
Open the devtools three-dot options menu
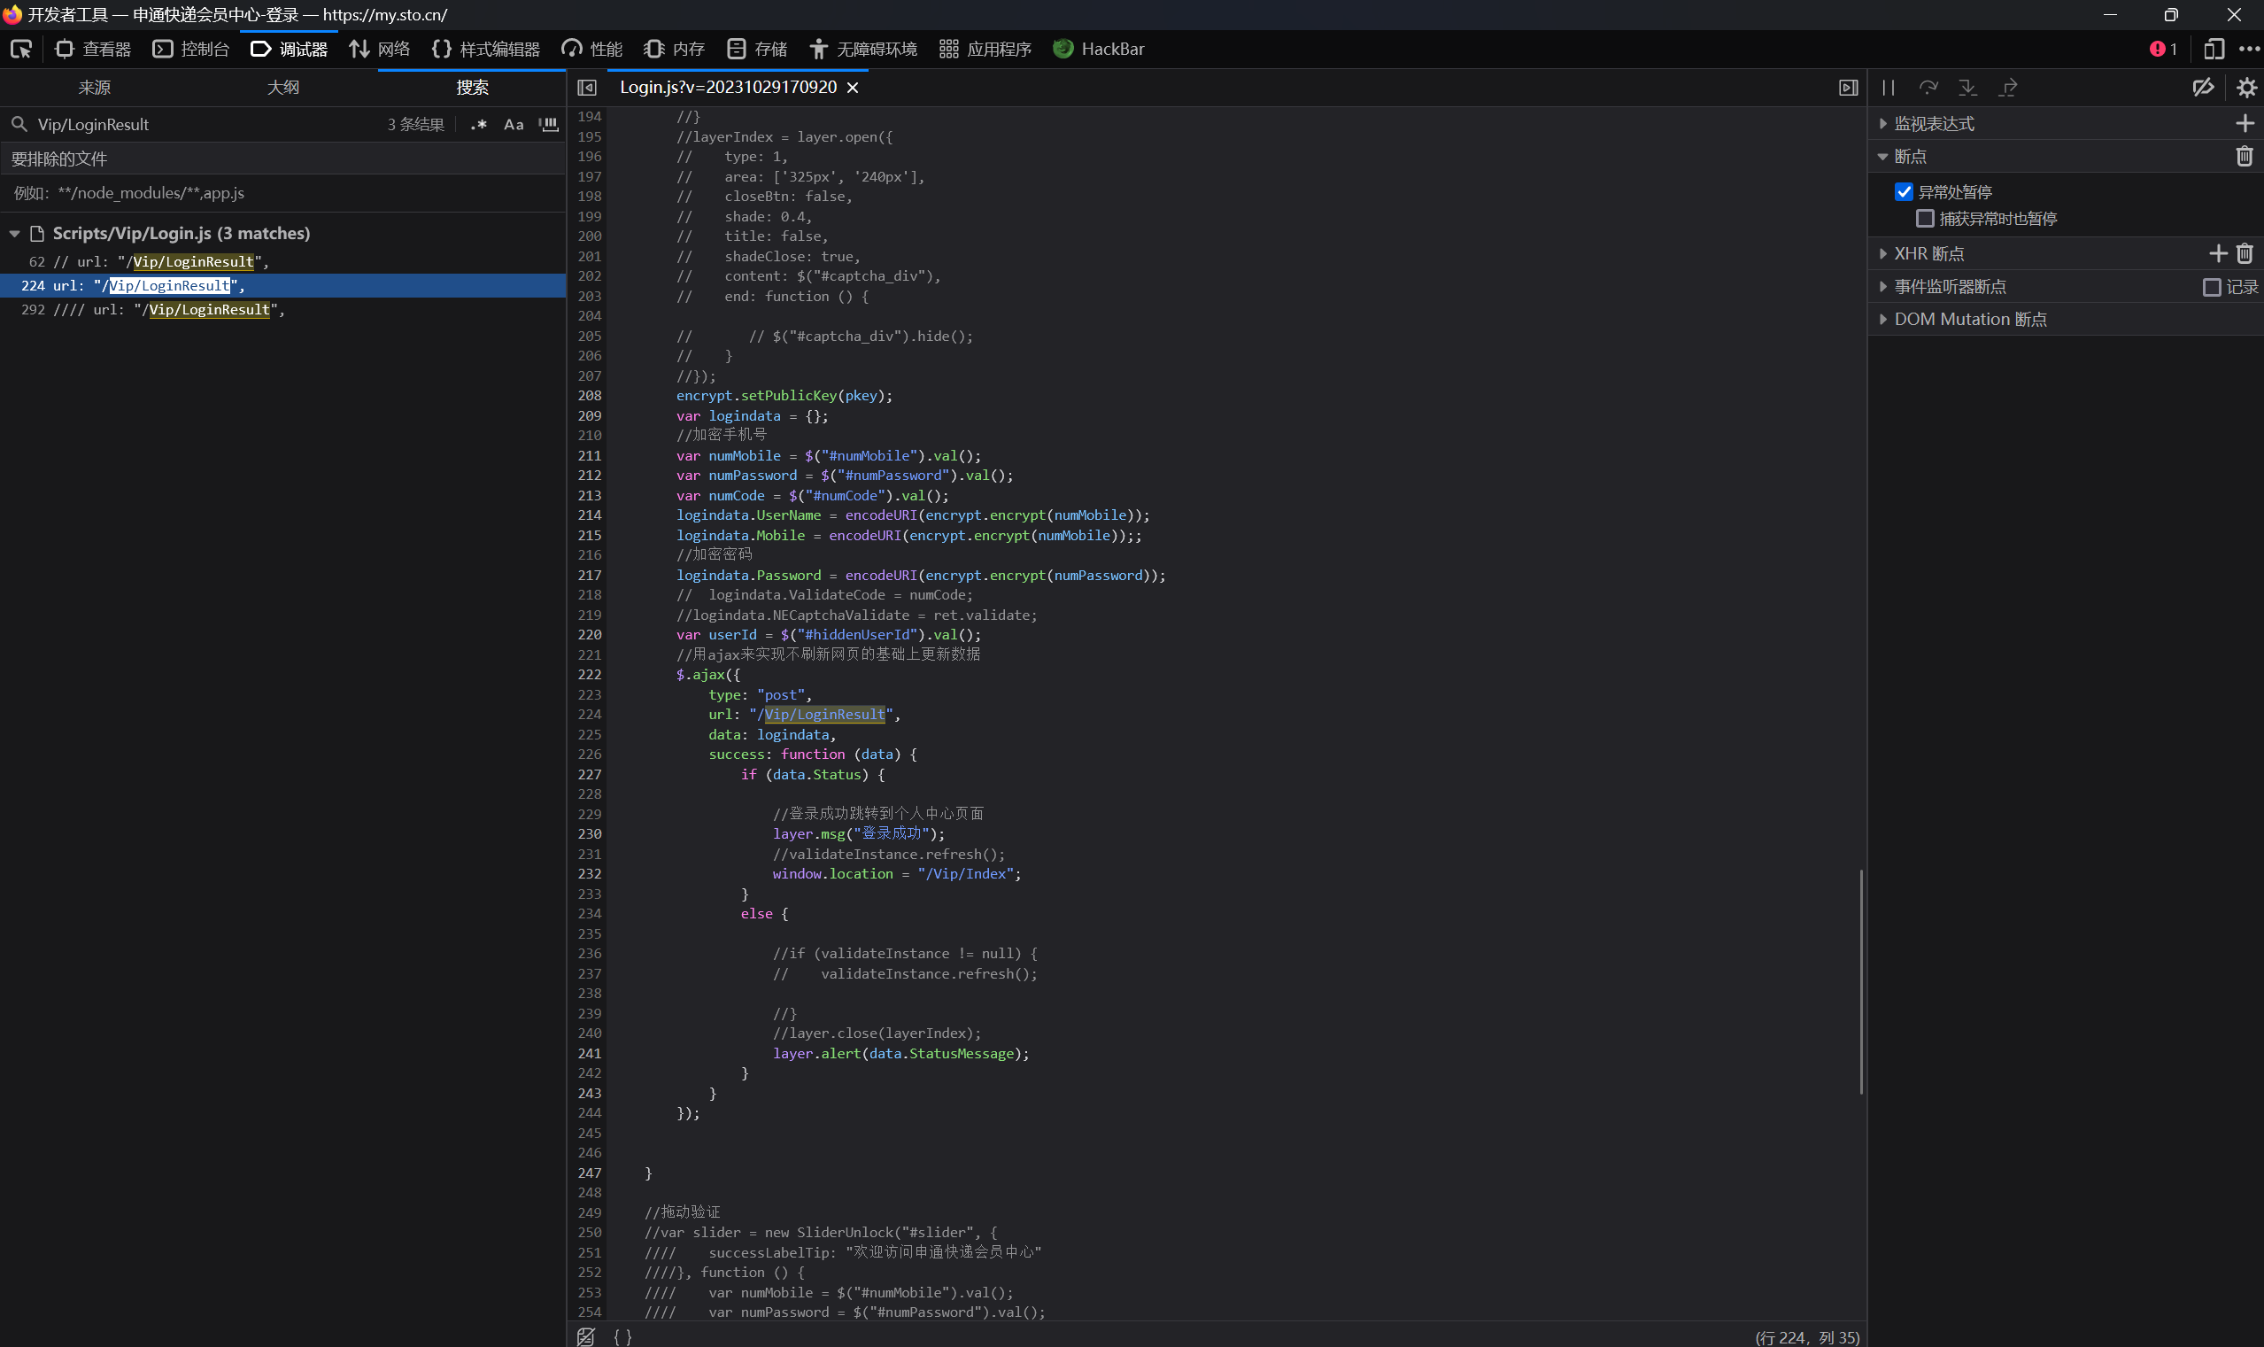click(x=2249, y=49)
